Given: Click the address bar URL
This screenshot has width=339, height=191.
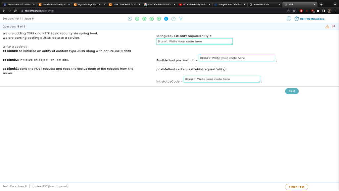Looking at the screenshot, I should coord(39,11).
